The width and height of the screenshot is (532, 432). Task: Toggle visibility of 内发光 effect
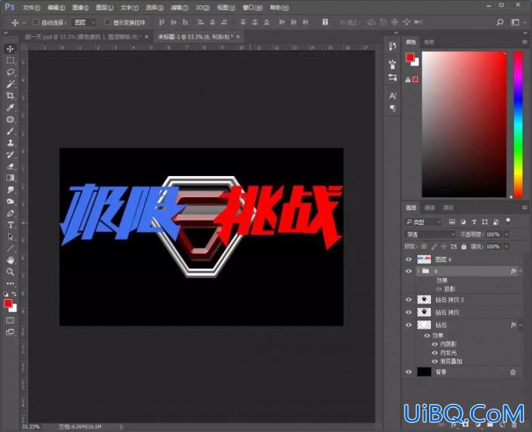pyautogui.click(x=435, y=353)
